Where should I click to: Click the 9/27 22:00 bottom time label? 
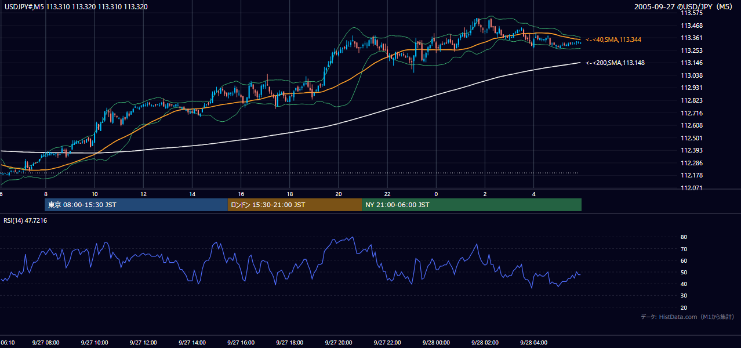(387, 342)
